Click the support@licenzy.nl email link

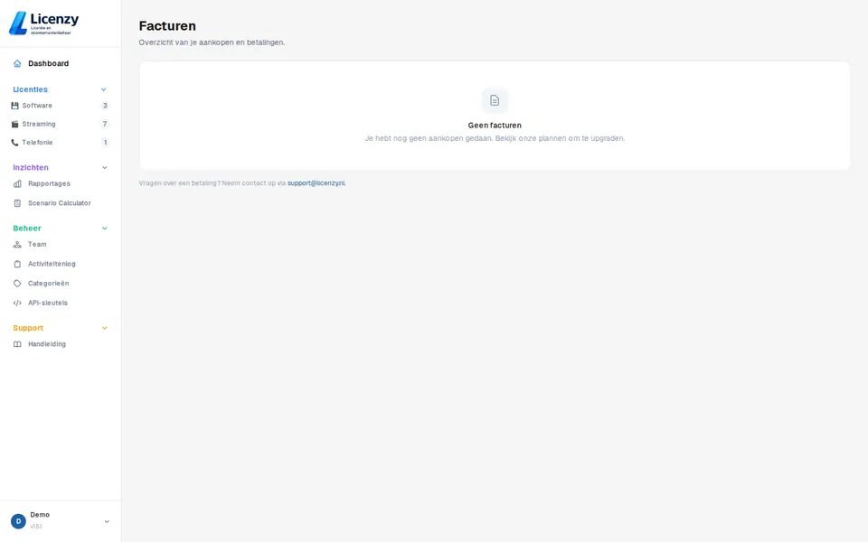[316, 183]
